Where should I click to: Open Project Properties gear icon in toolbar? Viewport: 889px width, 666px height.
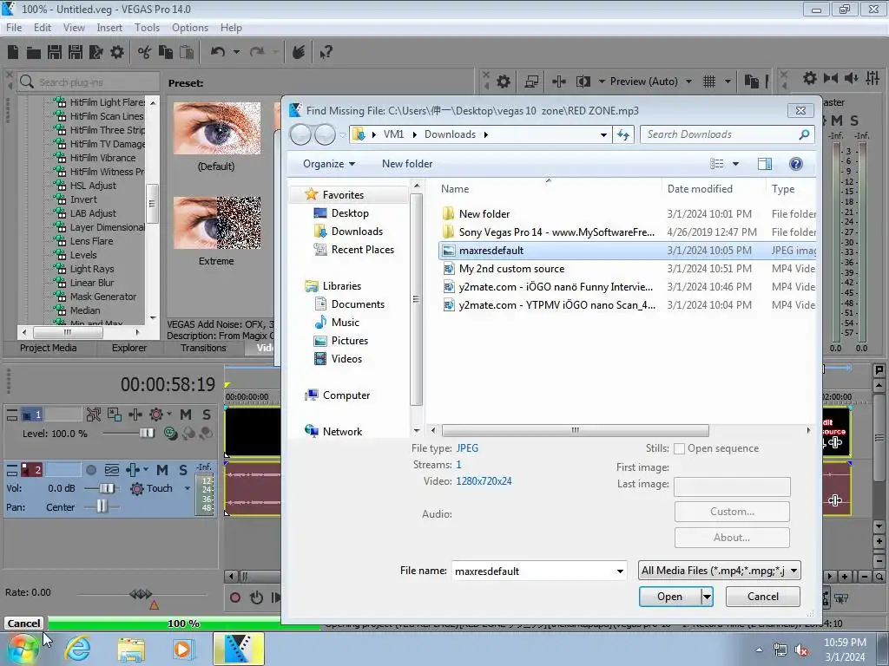117,53
